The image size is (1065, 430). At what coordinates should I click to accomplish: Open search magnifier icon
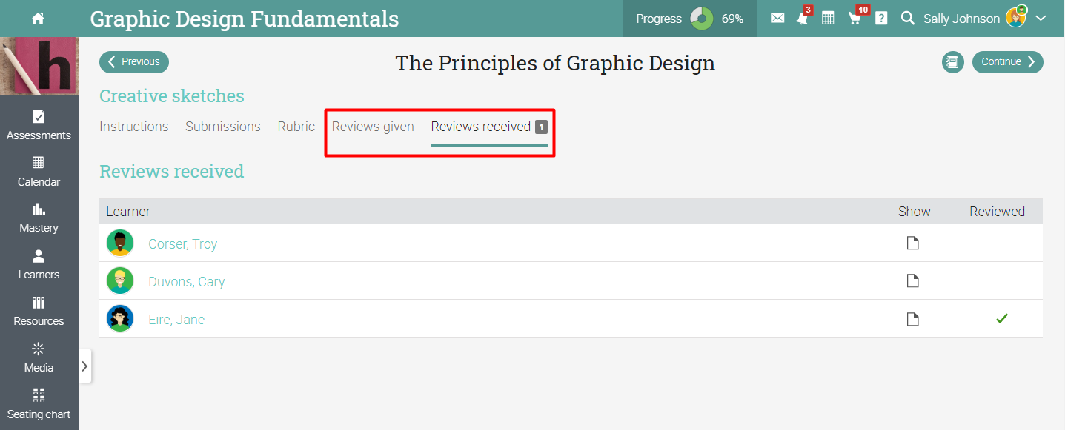tap(907, 19)
